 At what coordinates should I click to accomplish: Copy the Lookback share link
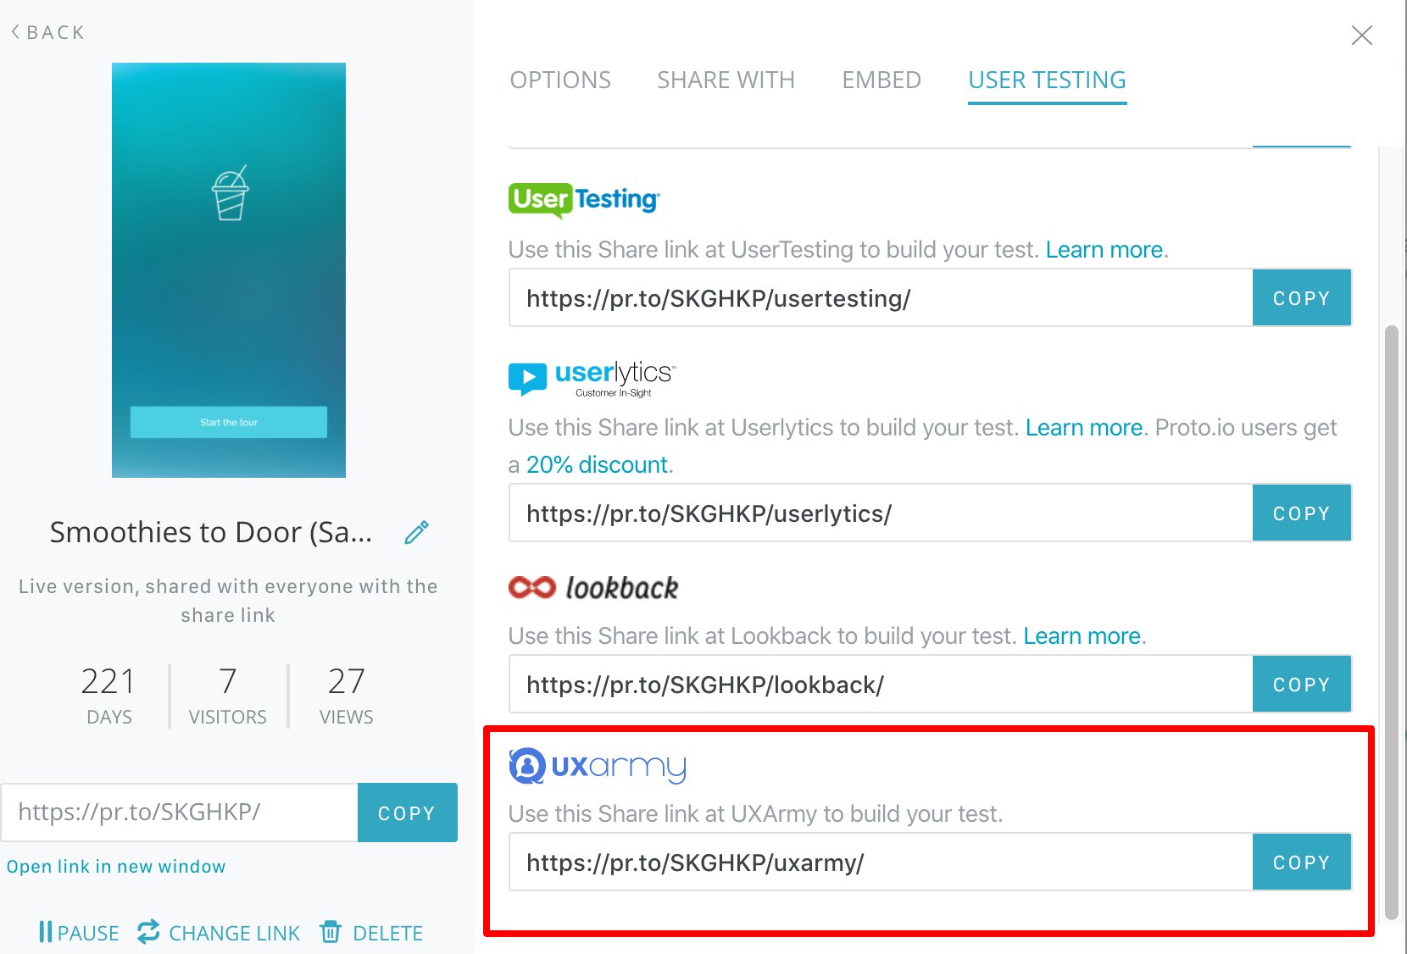(x=1301, y=685)
